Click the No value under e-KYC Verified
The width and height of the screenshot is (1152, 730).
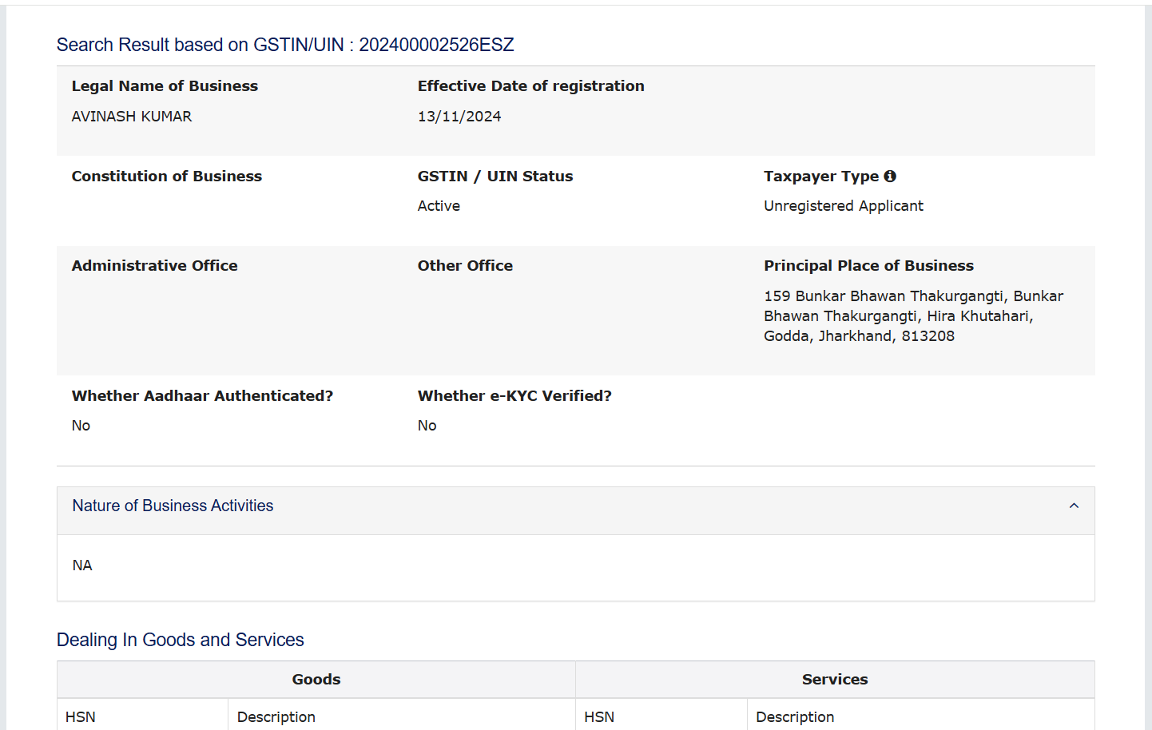427,426
